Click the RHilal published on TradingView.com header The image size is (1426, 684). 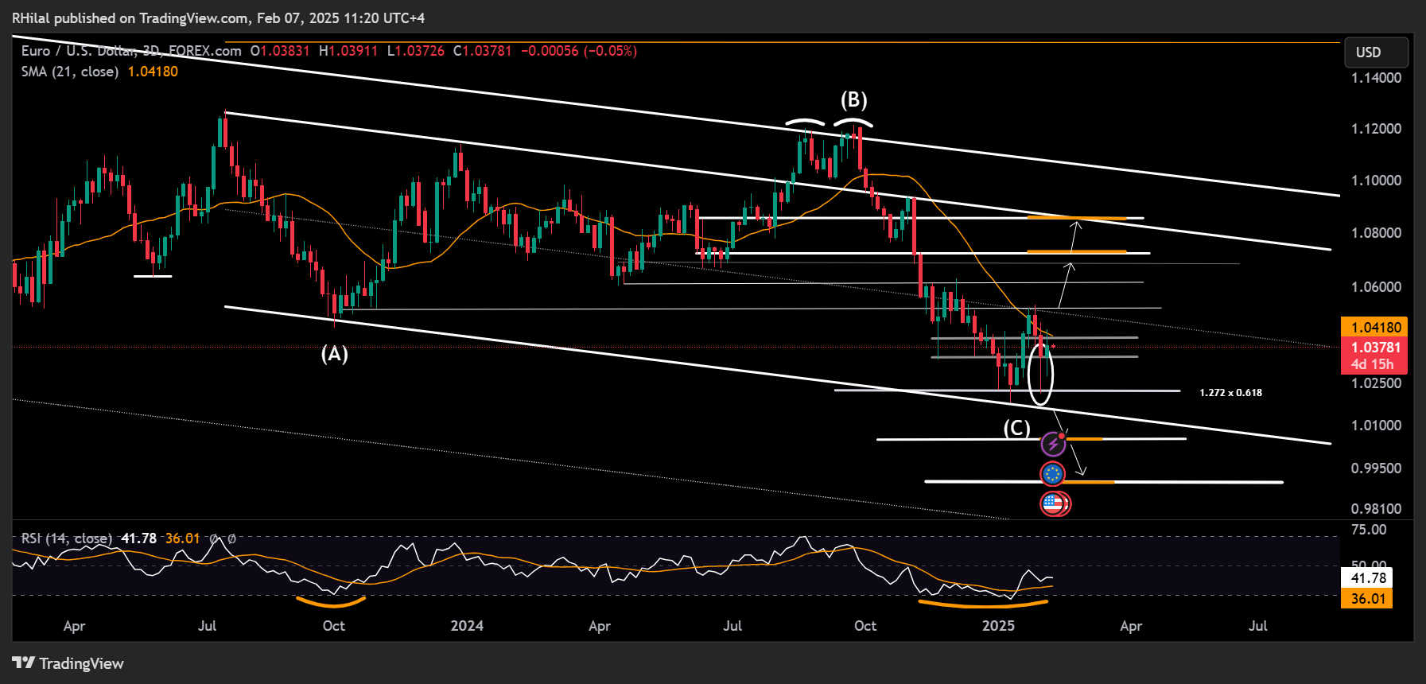click(x=219, y=17)
